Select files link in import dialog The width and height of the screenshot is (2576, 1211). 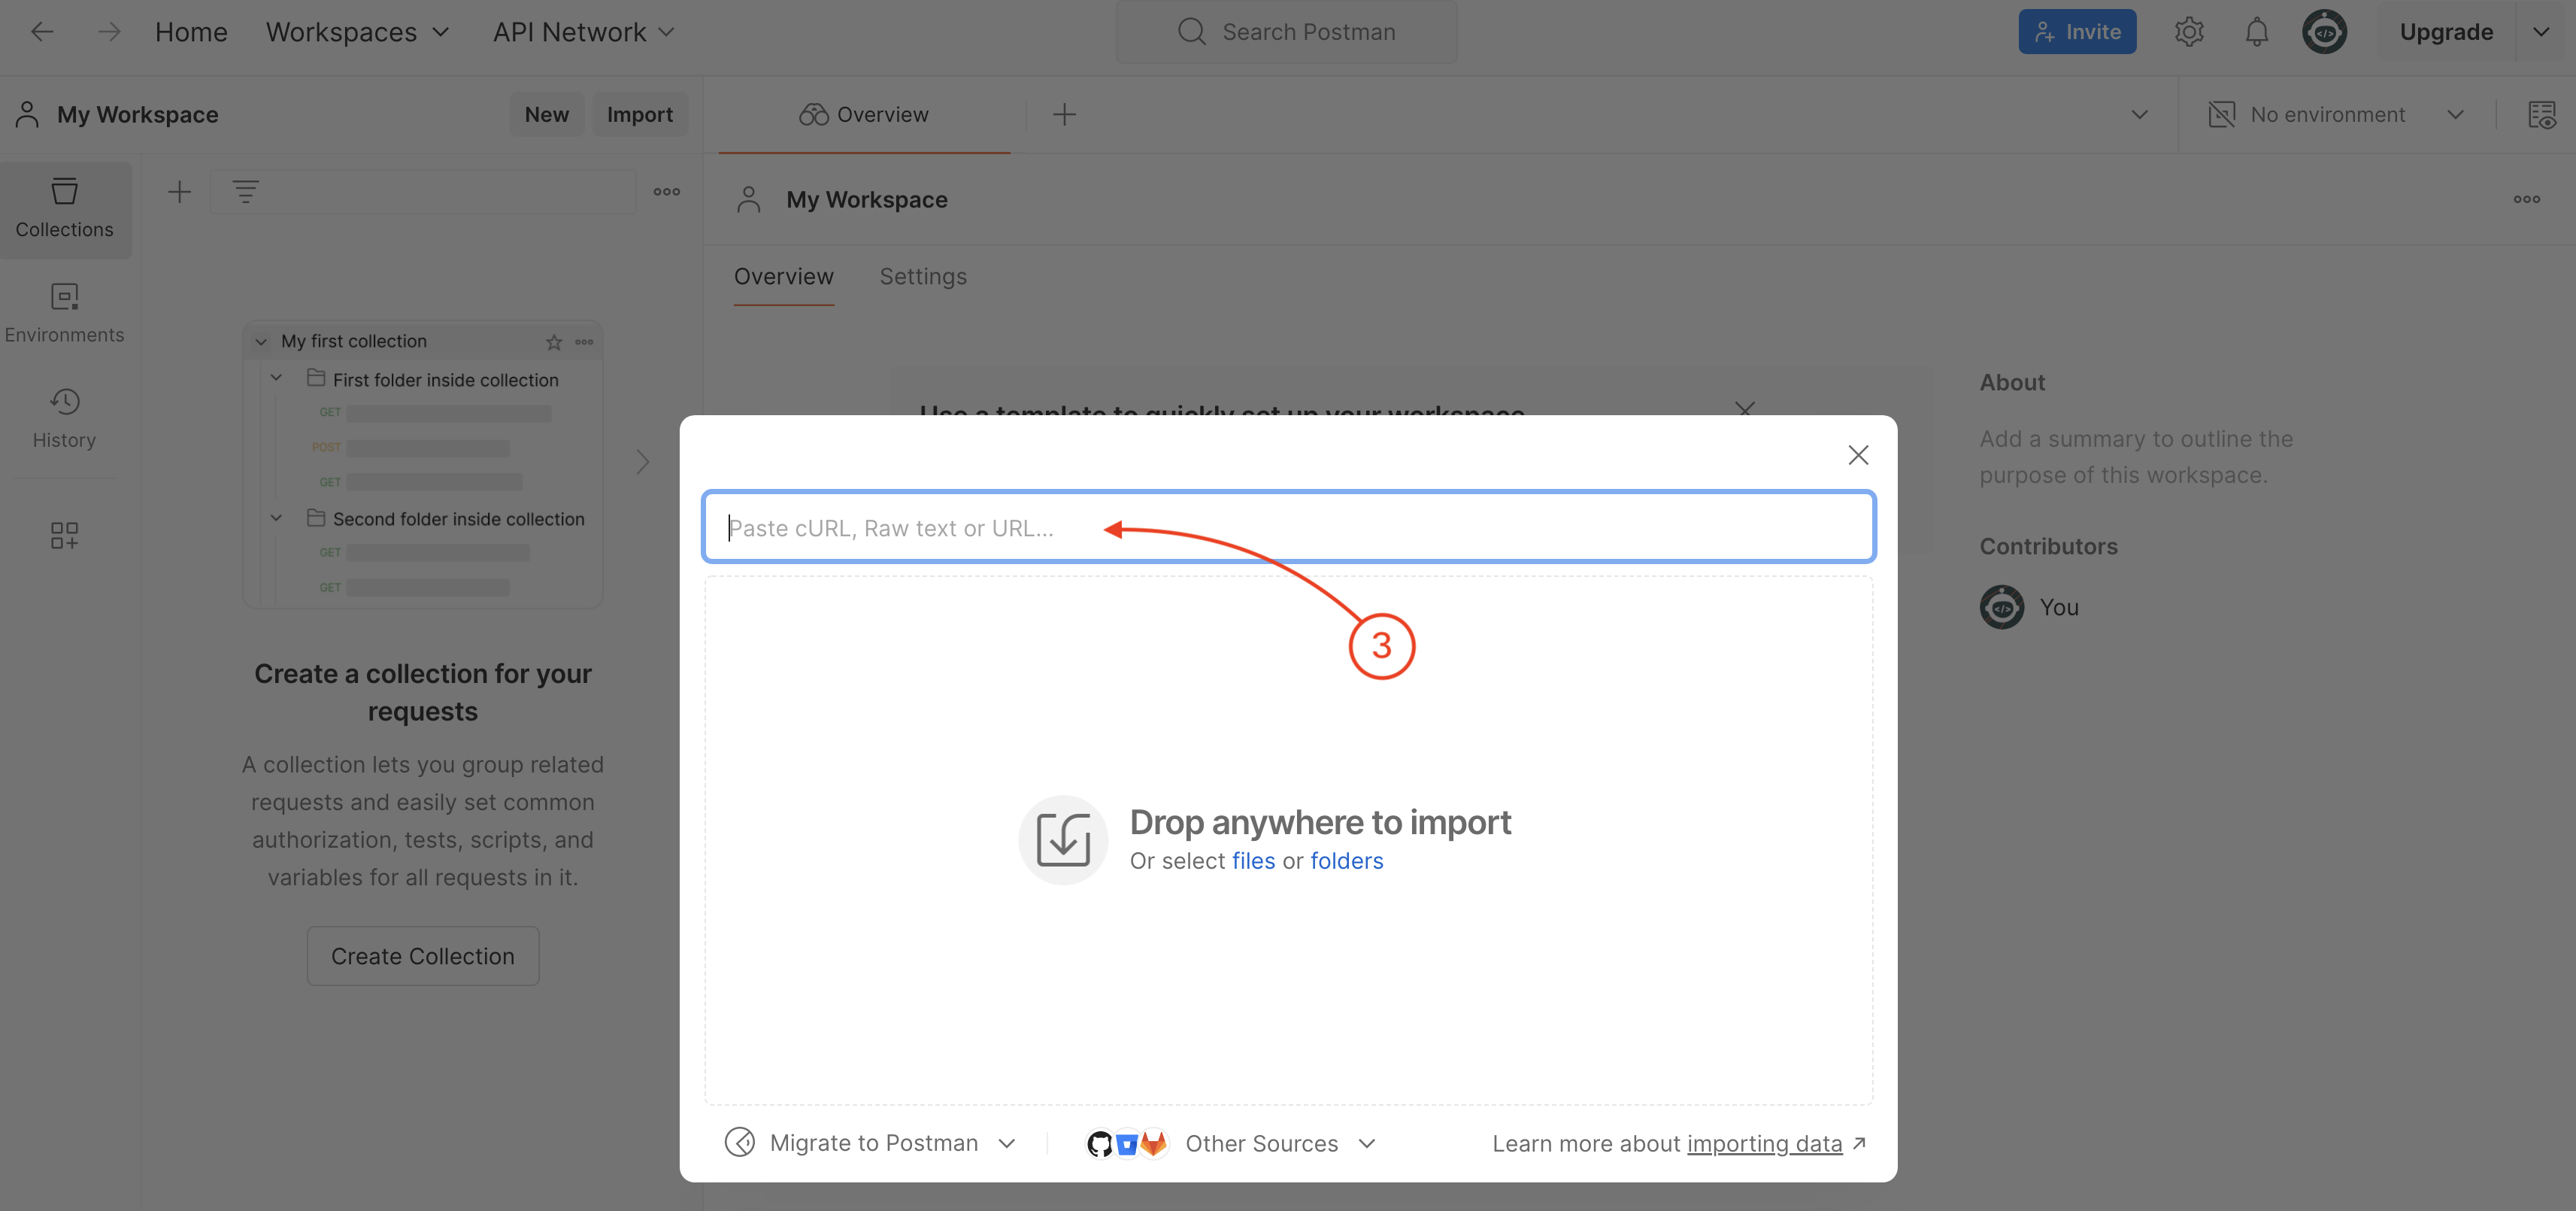1253,861
